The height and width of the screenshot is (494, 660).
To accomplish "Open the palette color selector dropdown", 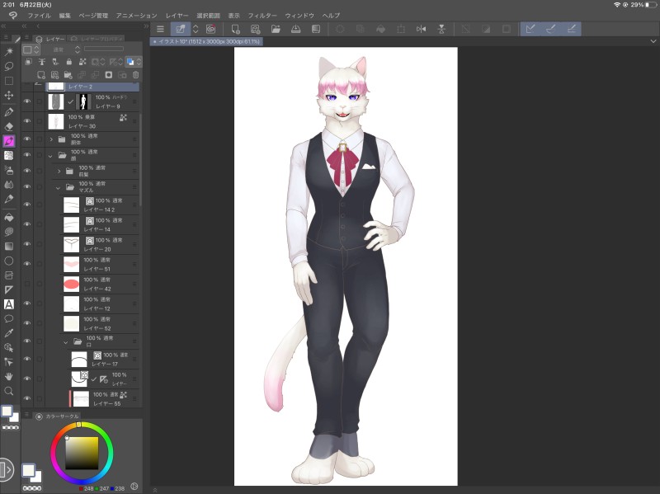I will pos(31,49).
